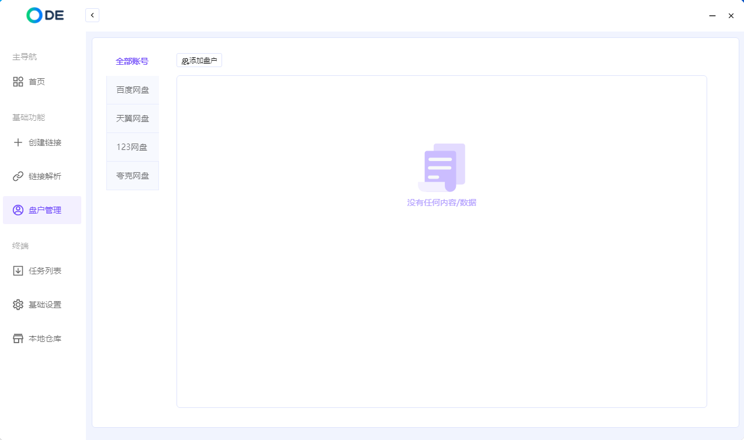Click the user circle icon for 盘户管理
This screenshot has height=440, width=744.
[18, 210]
